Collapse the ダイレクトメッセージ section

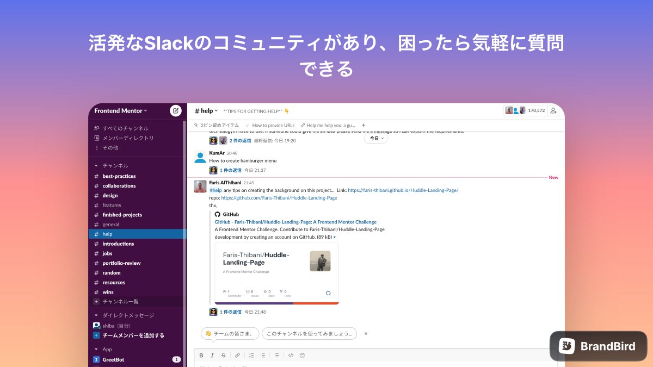click(x=96, y=315)
